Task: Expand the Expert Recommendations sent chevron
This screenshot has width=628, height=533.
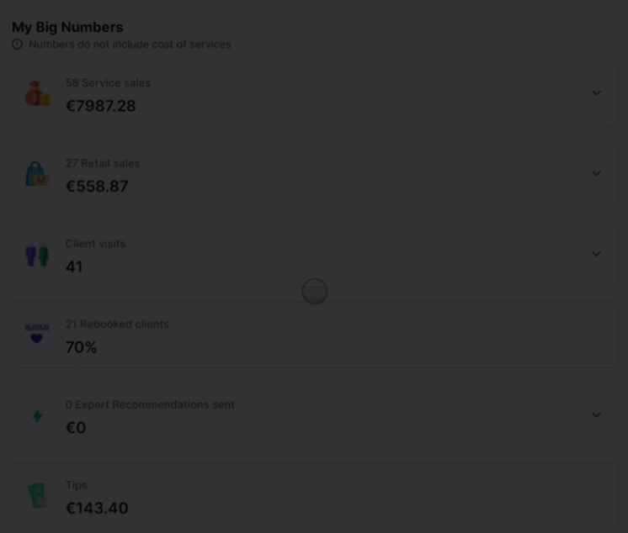Action: pos(596,415)
